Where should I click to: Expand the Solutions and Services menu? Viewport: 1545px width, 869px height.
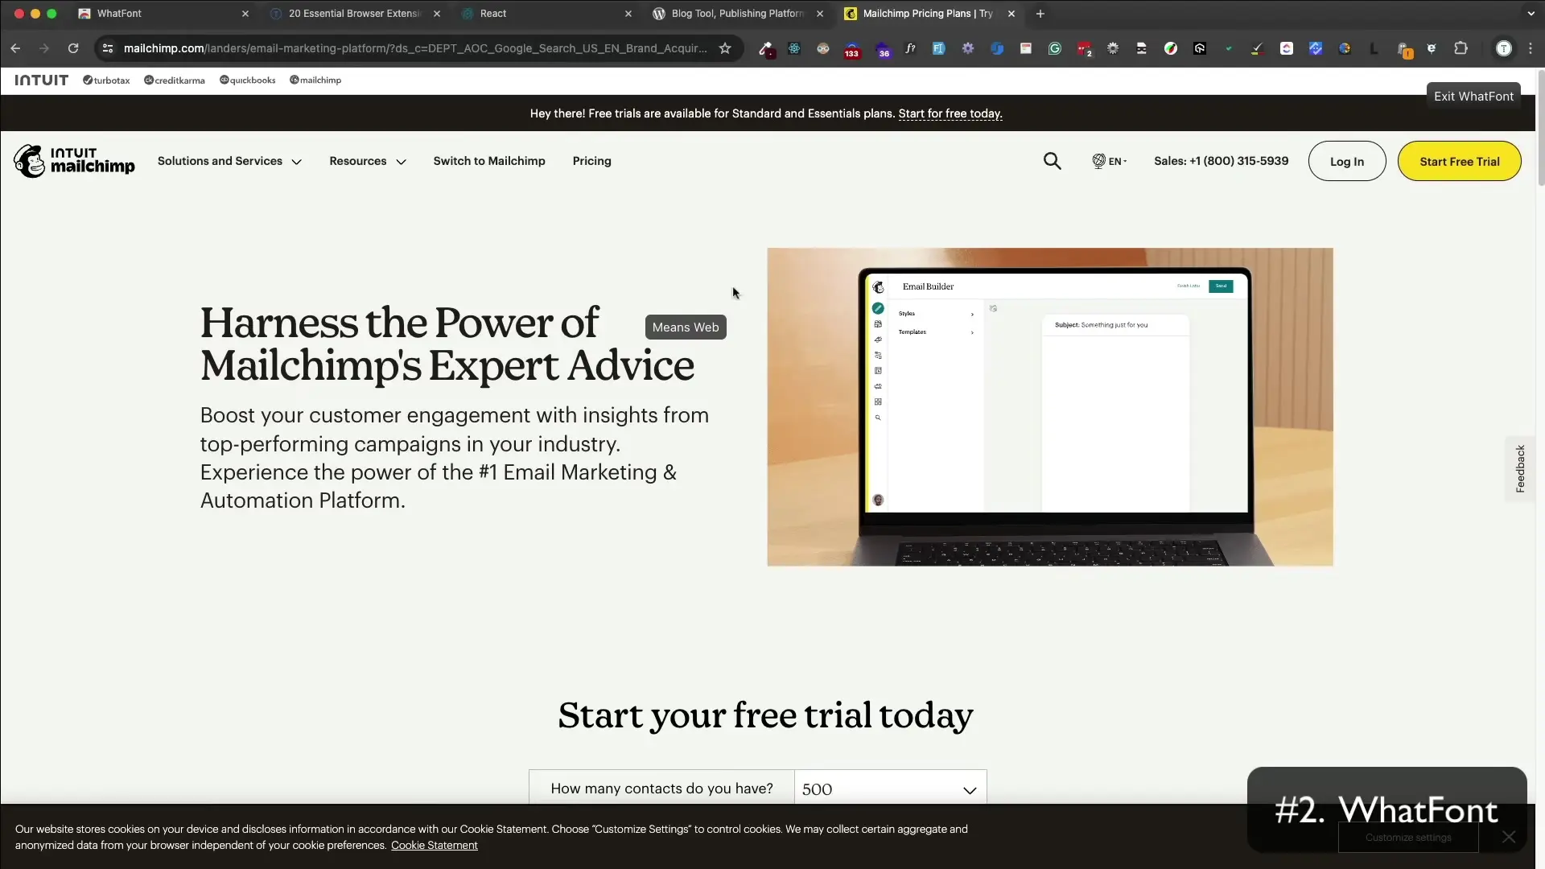[x=229, y=161]
